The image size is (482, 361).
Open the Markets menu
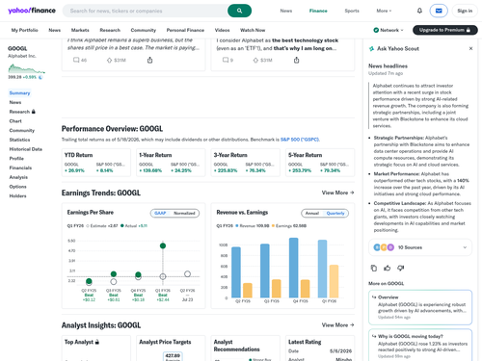coord(80,30)
